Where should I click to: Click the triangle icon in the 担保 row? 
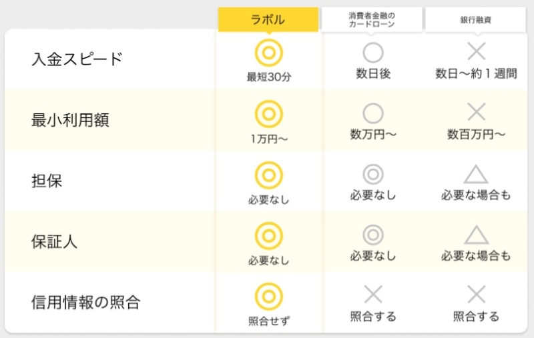pyautogui.click(x=476, y=174)
